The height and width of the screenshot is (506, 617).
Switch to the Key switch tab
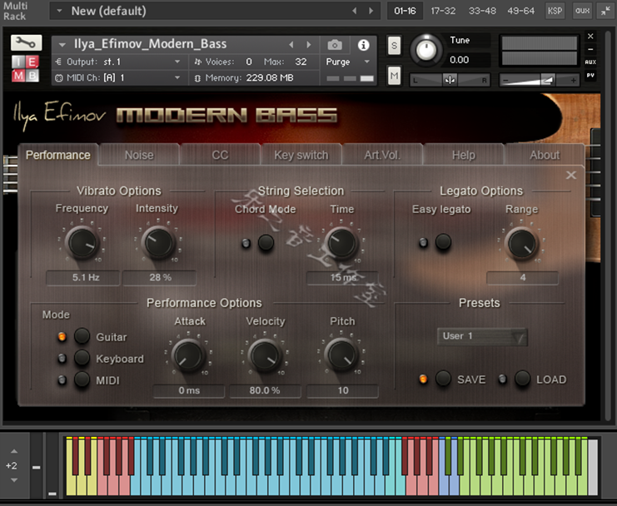click(301, 156)
